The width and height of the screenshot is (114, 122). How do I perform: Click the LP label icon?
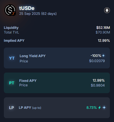coord(12,108)
